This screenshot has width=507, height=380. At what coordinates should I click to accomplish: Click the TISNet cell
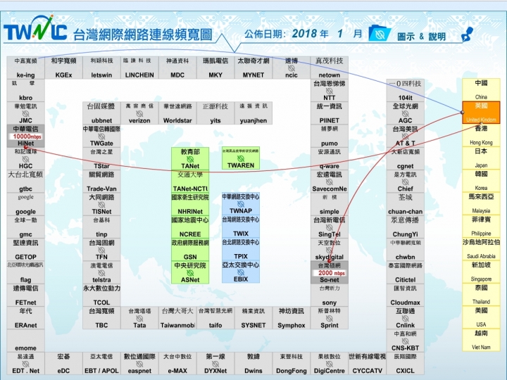[101, 205]
